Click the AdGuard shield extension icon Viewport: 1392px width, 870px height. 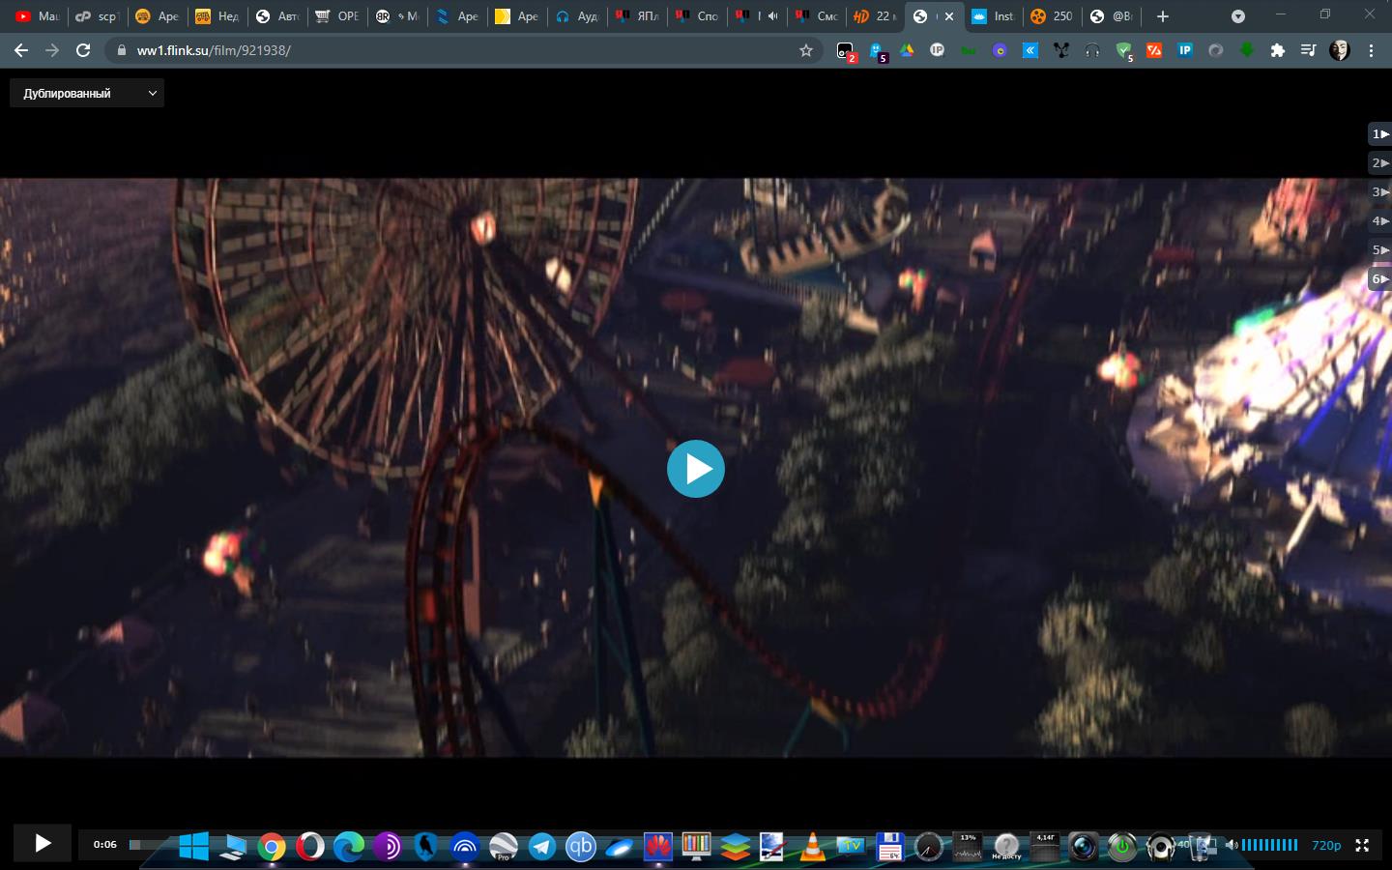[1123, 50]
